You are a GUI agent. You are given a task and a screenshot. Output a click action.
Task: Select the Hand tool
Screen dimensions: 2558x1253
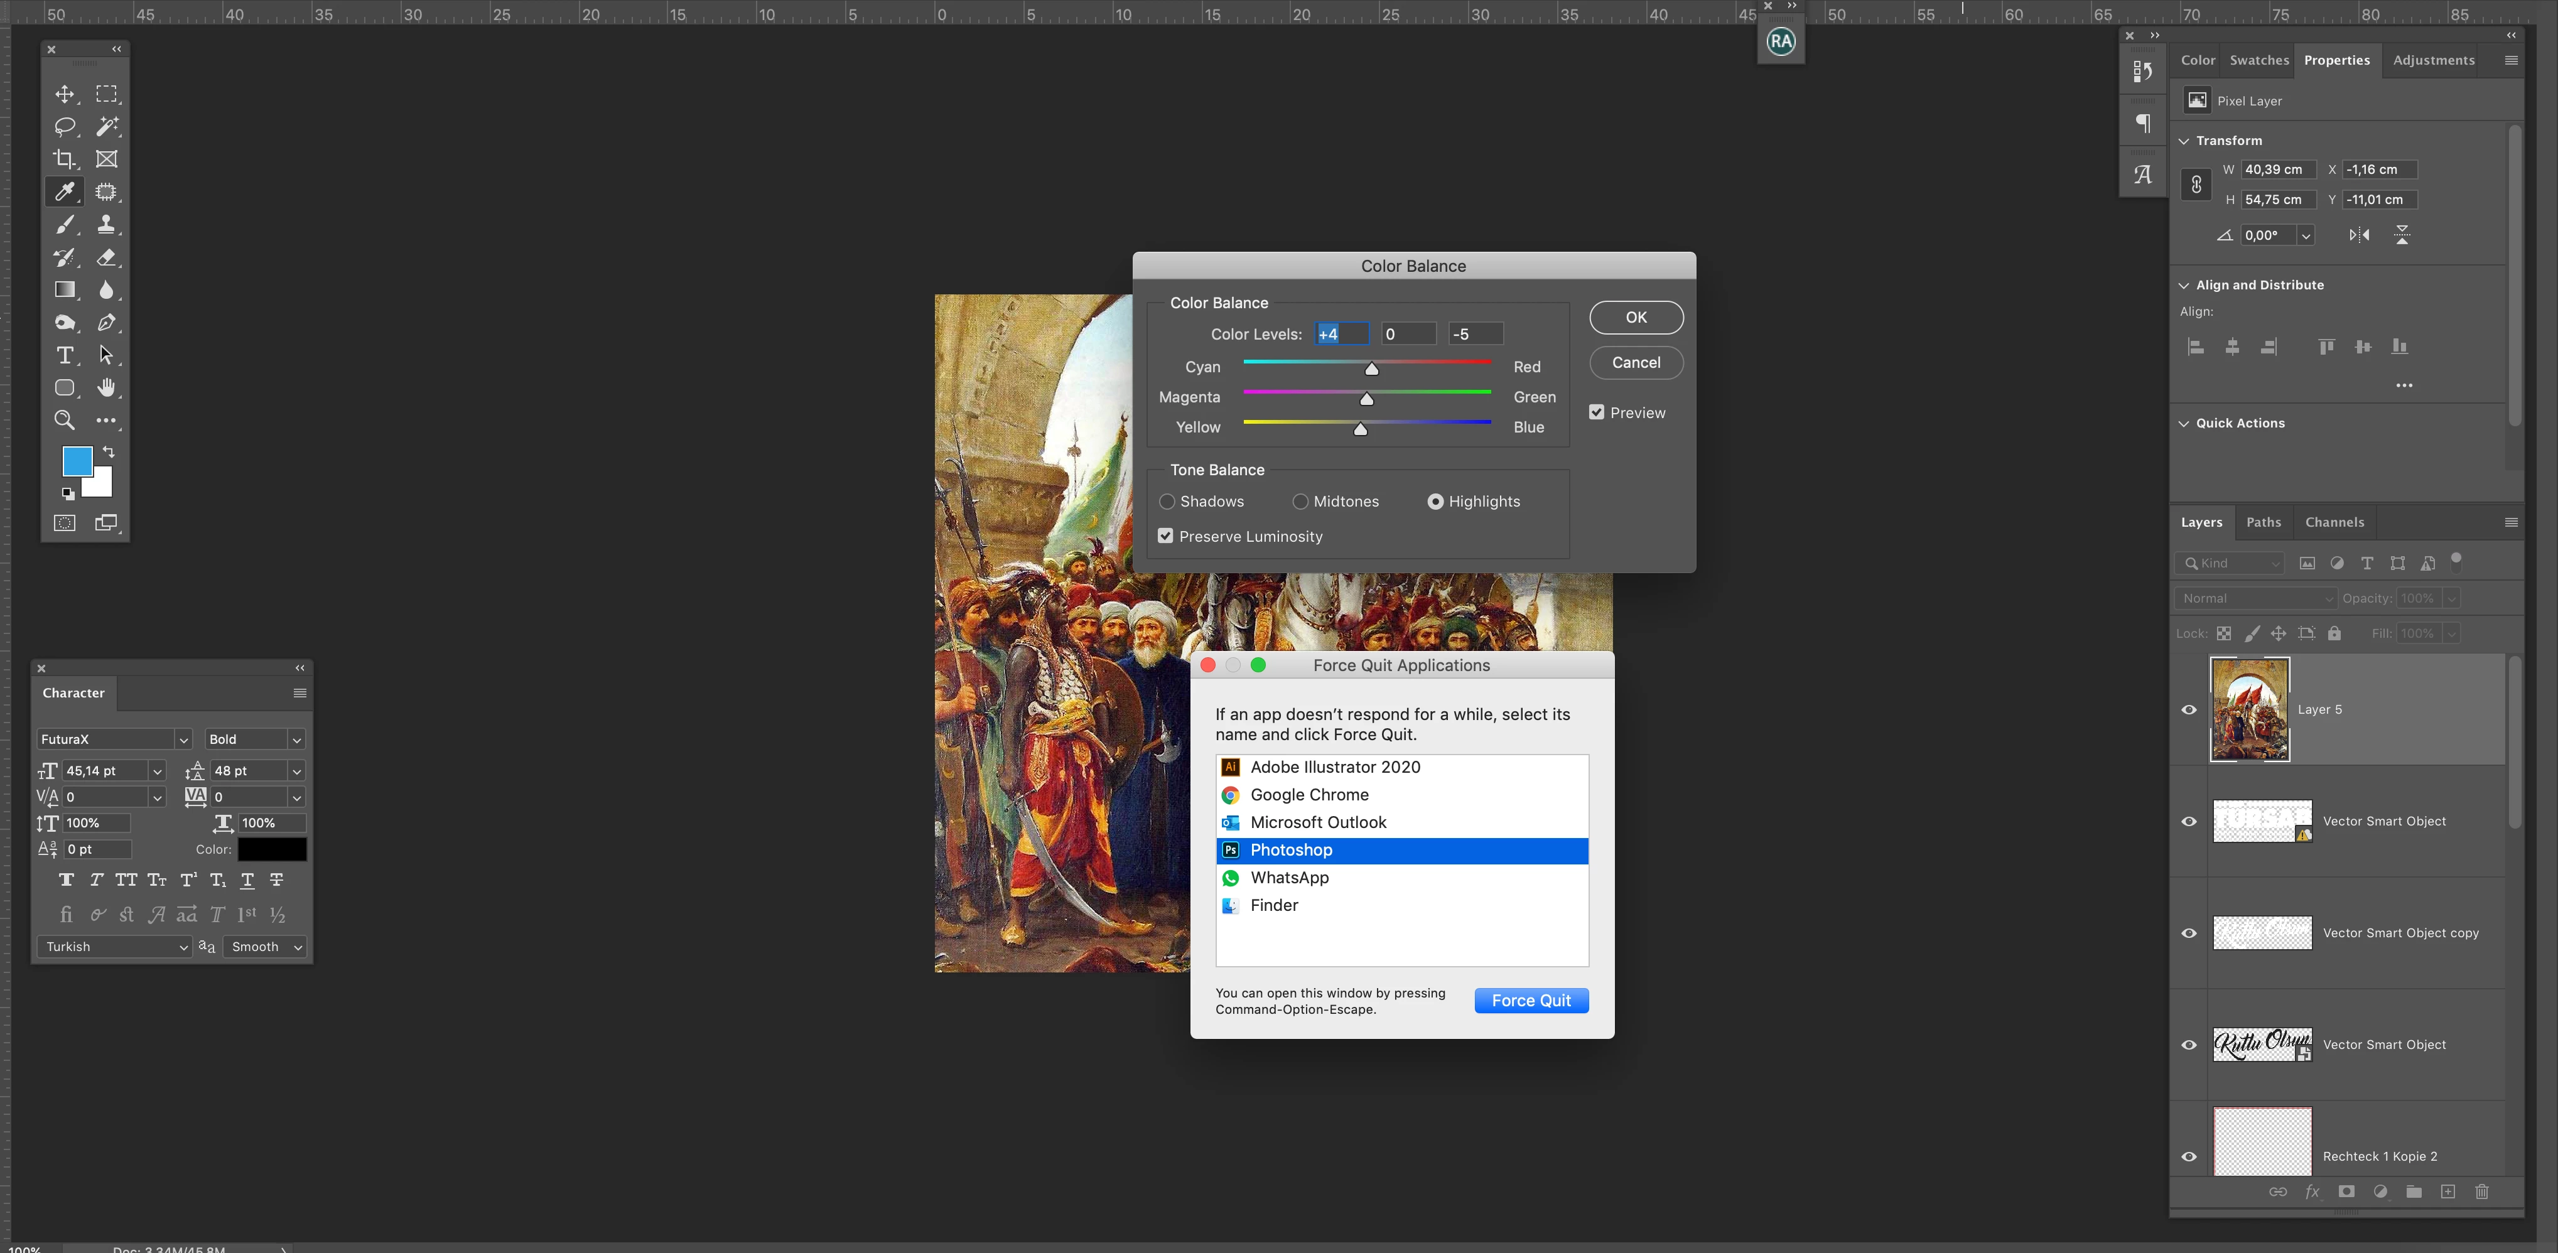pyautogui.click(x=106, y=387)
